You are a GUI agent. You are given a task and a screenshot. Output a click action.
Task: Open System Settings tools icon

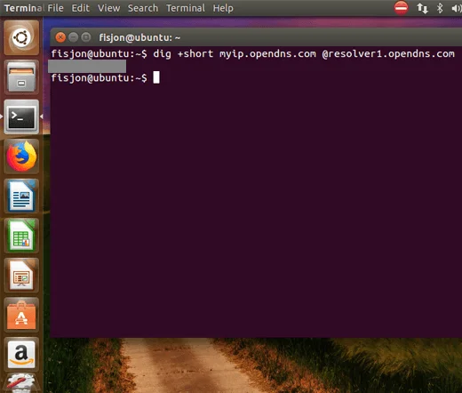(21, 383)
